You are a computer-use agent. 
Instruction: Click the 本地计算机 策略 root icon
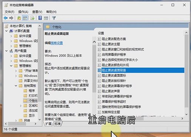point(6,26)
